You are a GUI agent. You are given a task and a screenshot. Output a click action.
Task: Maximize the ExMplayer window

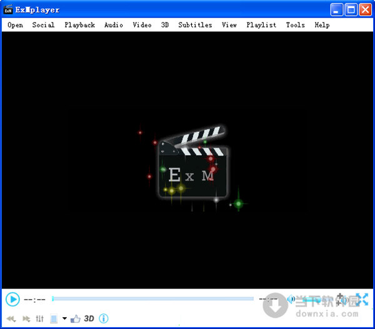point(351,10)
